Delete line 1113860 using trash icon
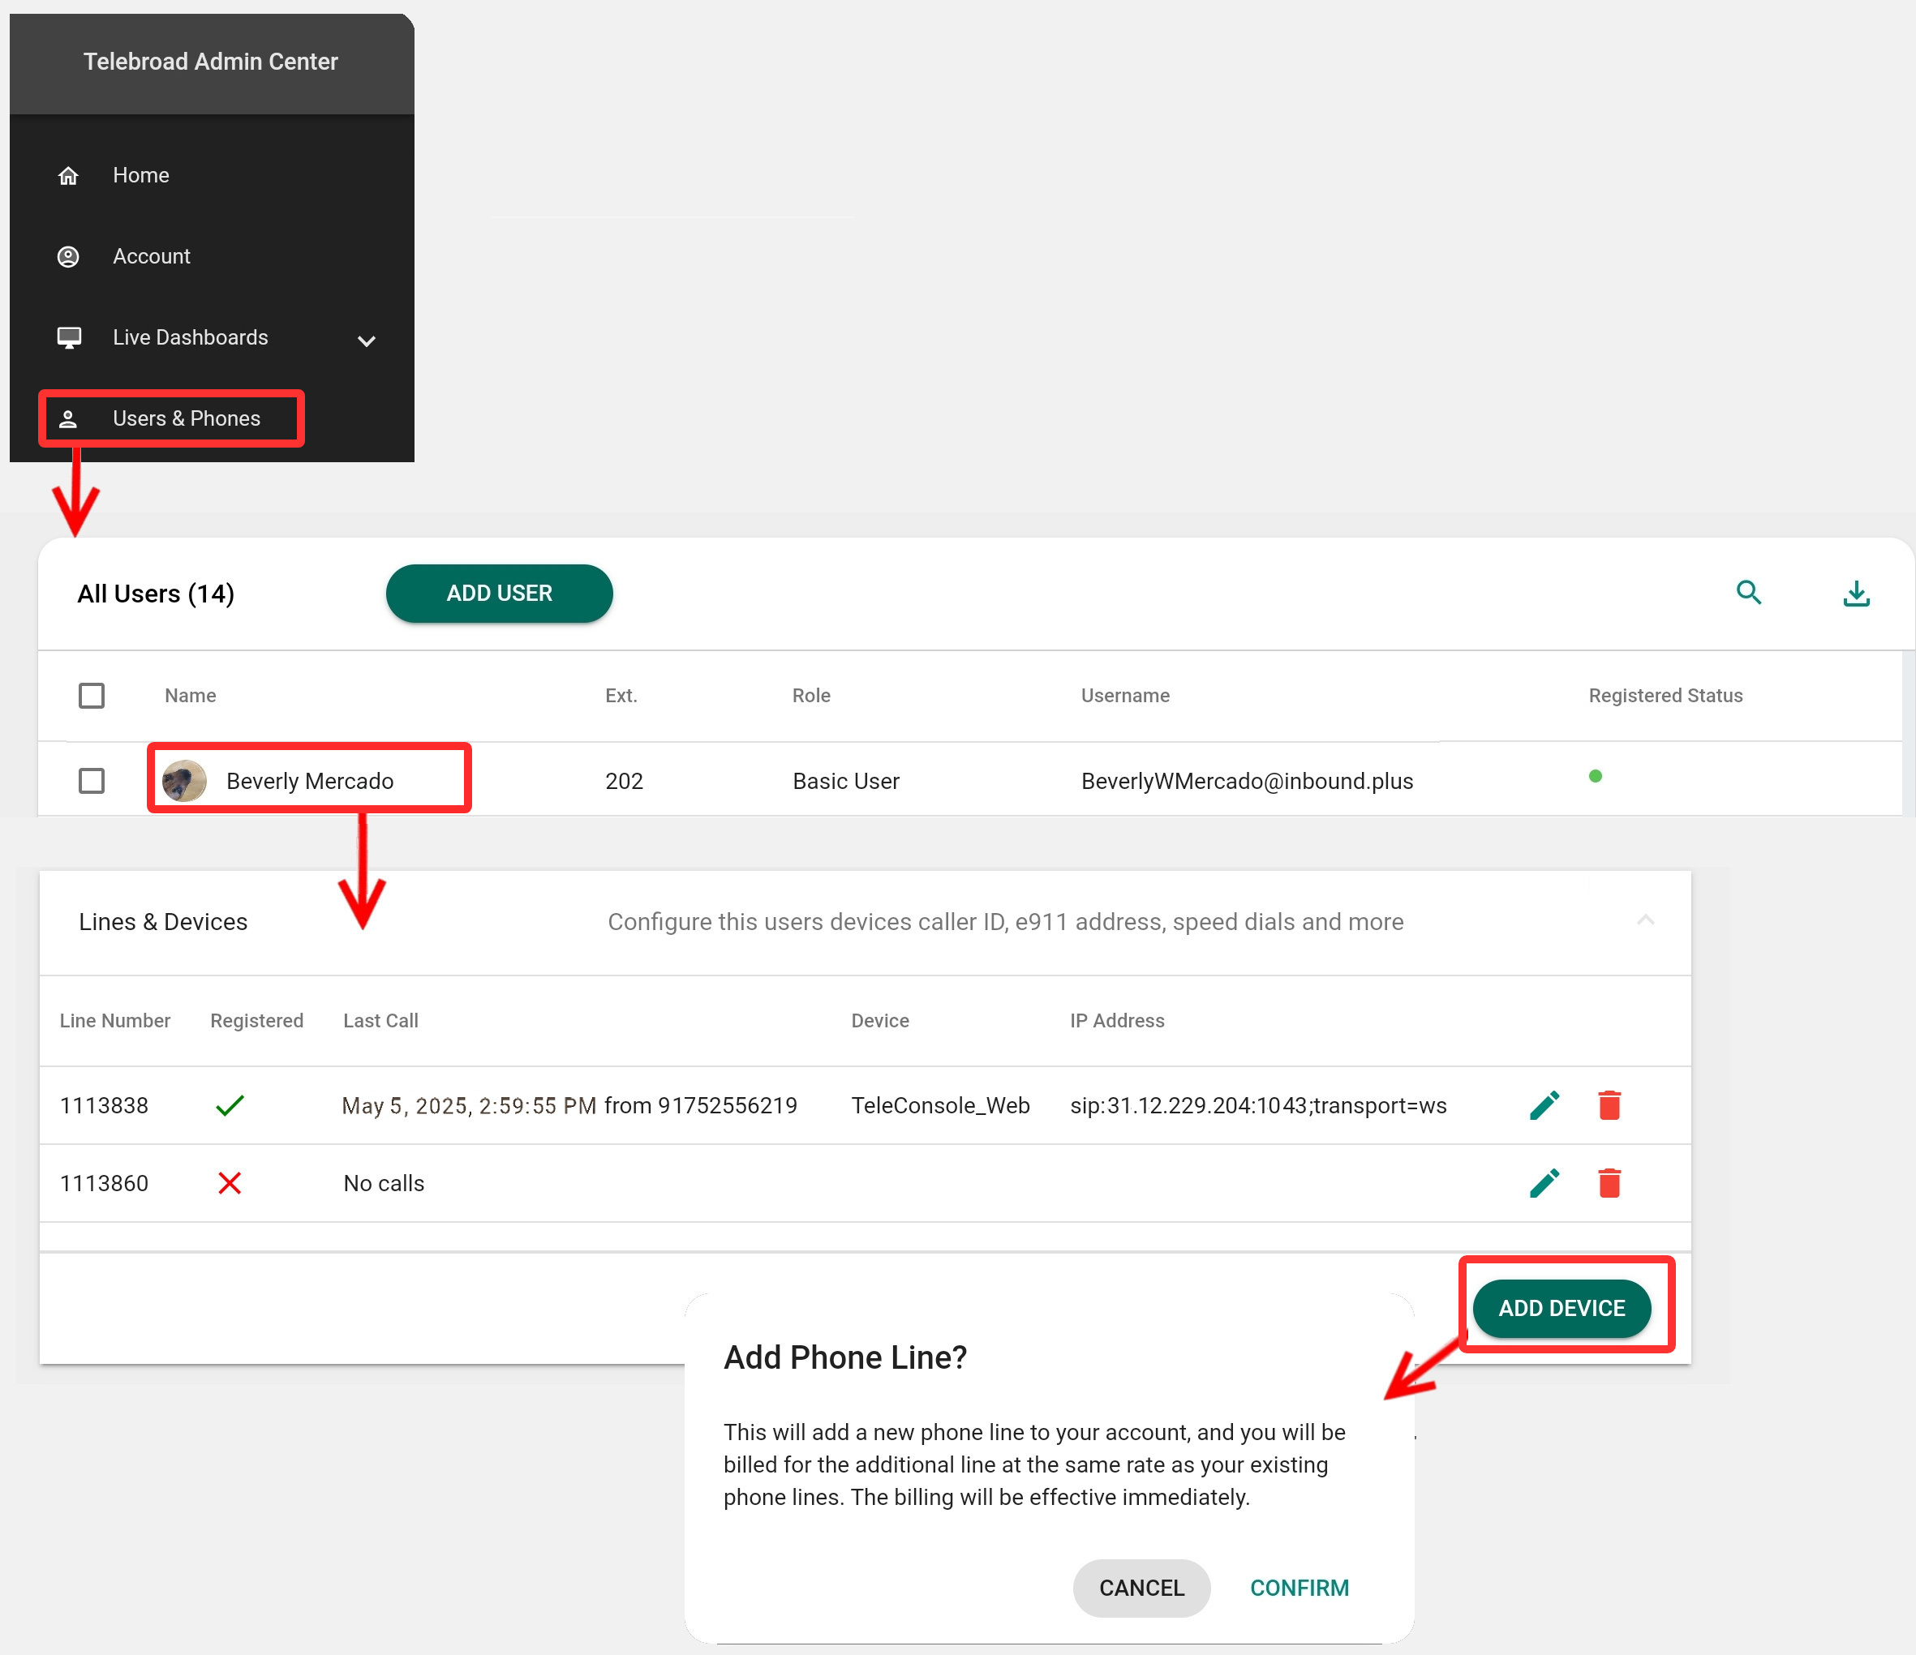 (1609, 1182)
